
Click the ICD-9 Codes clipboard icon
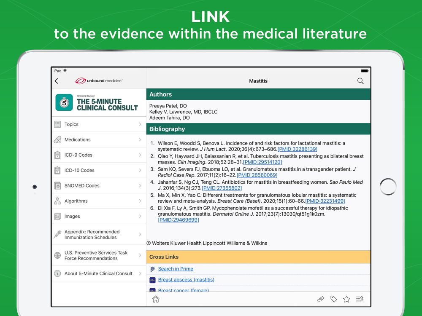[57, 155]
